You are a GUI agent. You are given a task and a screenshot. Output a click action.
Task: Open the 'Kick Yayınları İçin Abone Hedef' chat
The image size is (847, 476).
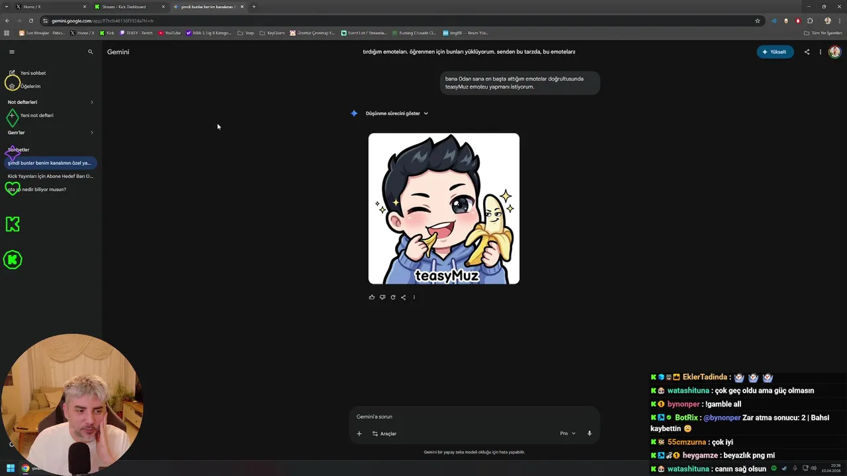(50, 176)
